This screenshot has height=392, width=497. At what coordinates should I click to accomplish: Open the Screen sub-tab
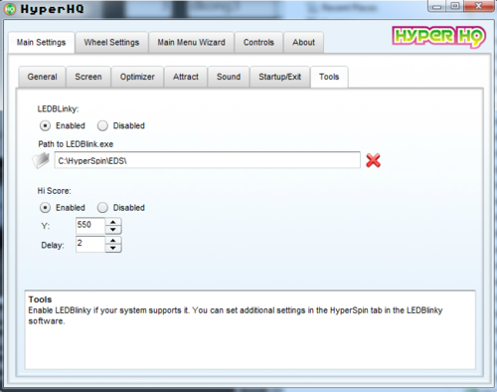click(x=88, y=77)
